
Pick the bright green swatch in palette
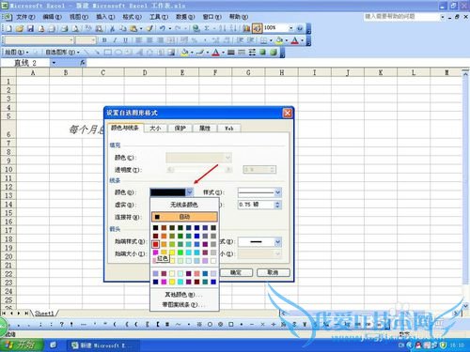(180, 253)
